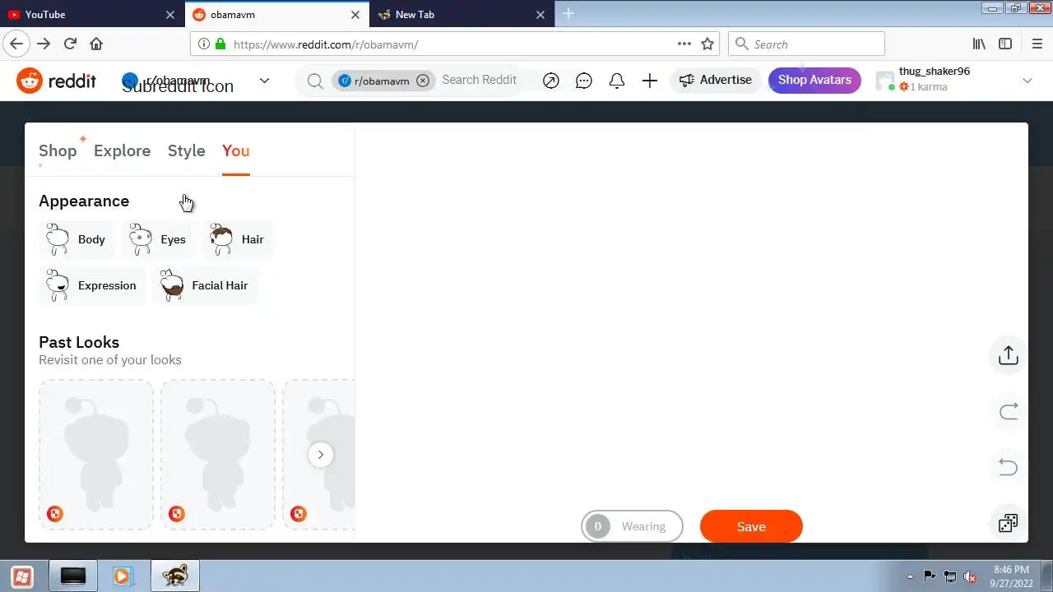Select the Expression appearance option
The image size is (1053, 592).
coord(91,285)
